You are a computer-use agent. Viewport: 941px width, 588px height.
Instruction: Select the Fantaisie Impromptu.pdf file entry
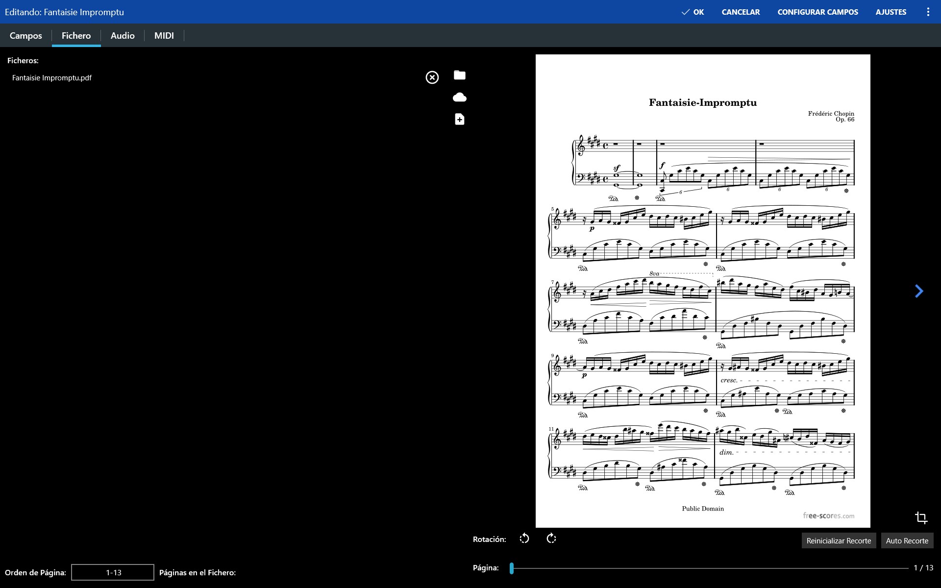(x=52, y=77)
